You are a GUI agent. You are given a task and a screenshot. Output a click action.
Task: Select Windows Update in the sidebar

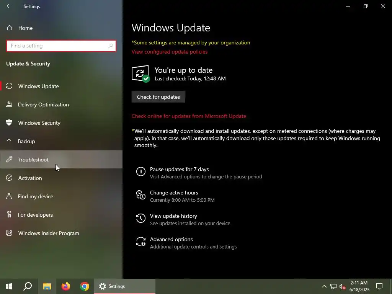[x=61, y=86]
